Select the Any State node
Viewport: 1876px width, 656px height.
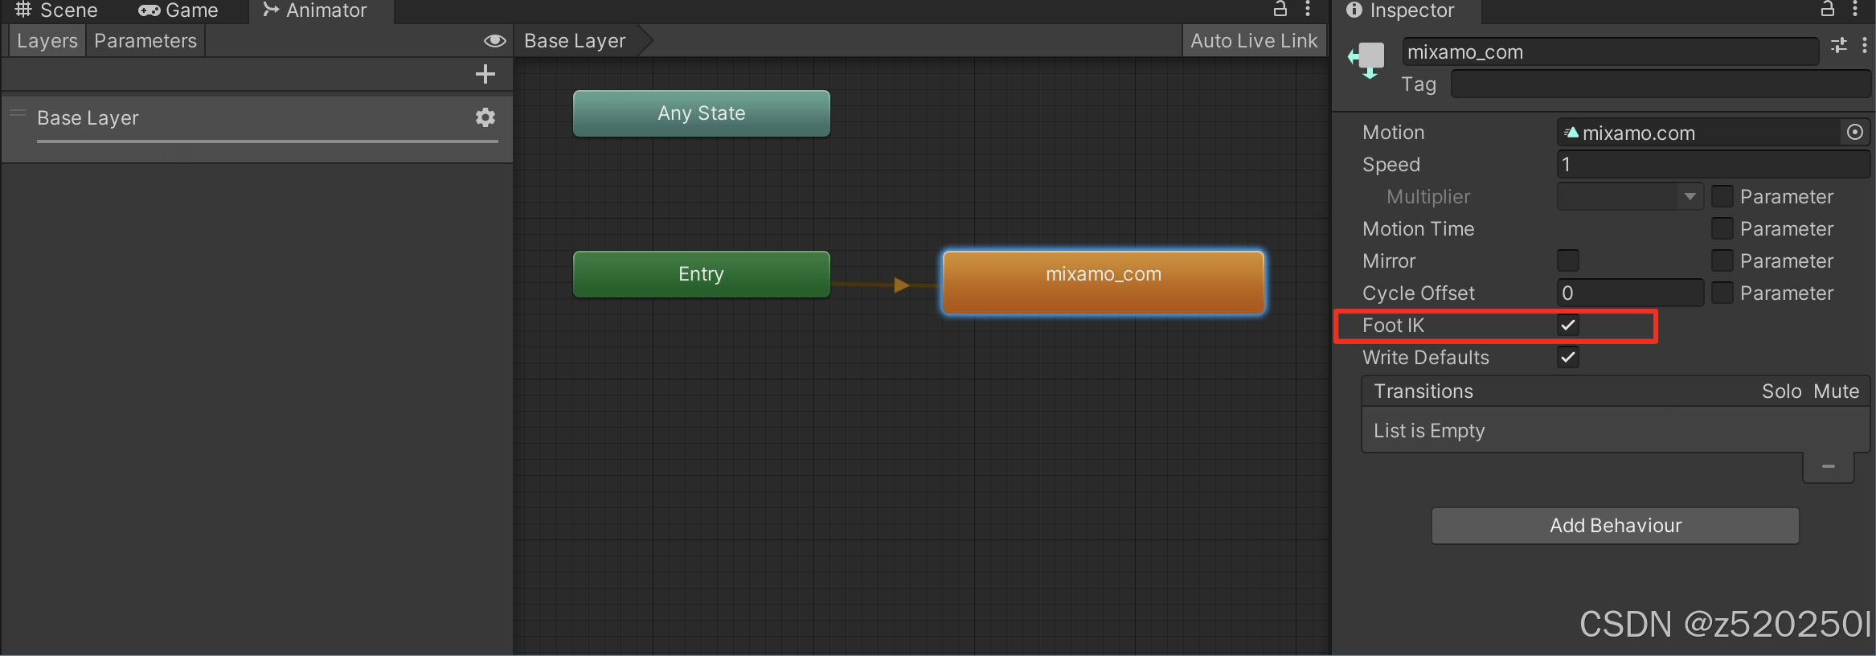tap(701, 113)
